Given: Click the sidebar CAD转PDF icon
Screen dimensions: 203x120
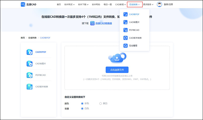Looking at the screenshot, I should tap(30, 52).
